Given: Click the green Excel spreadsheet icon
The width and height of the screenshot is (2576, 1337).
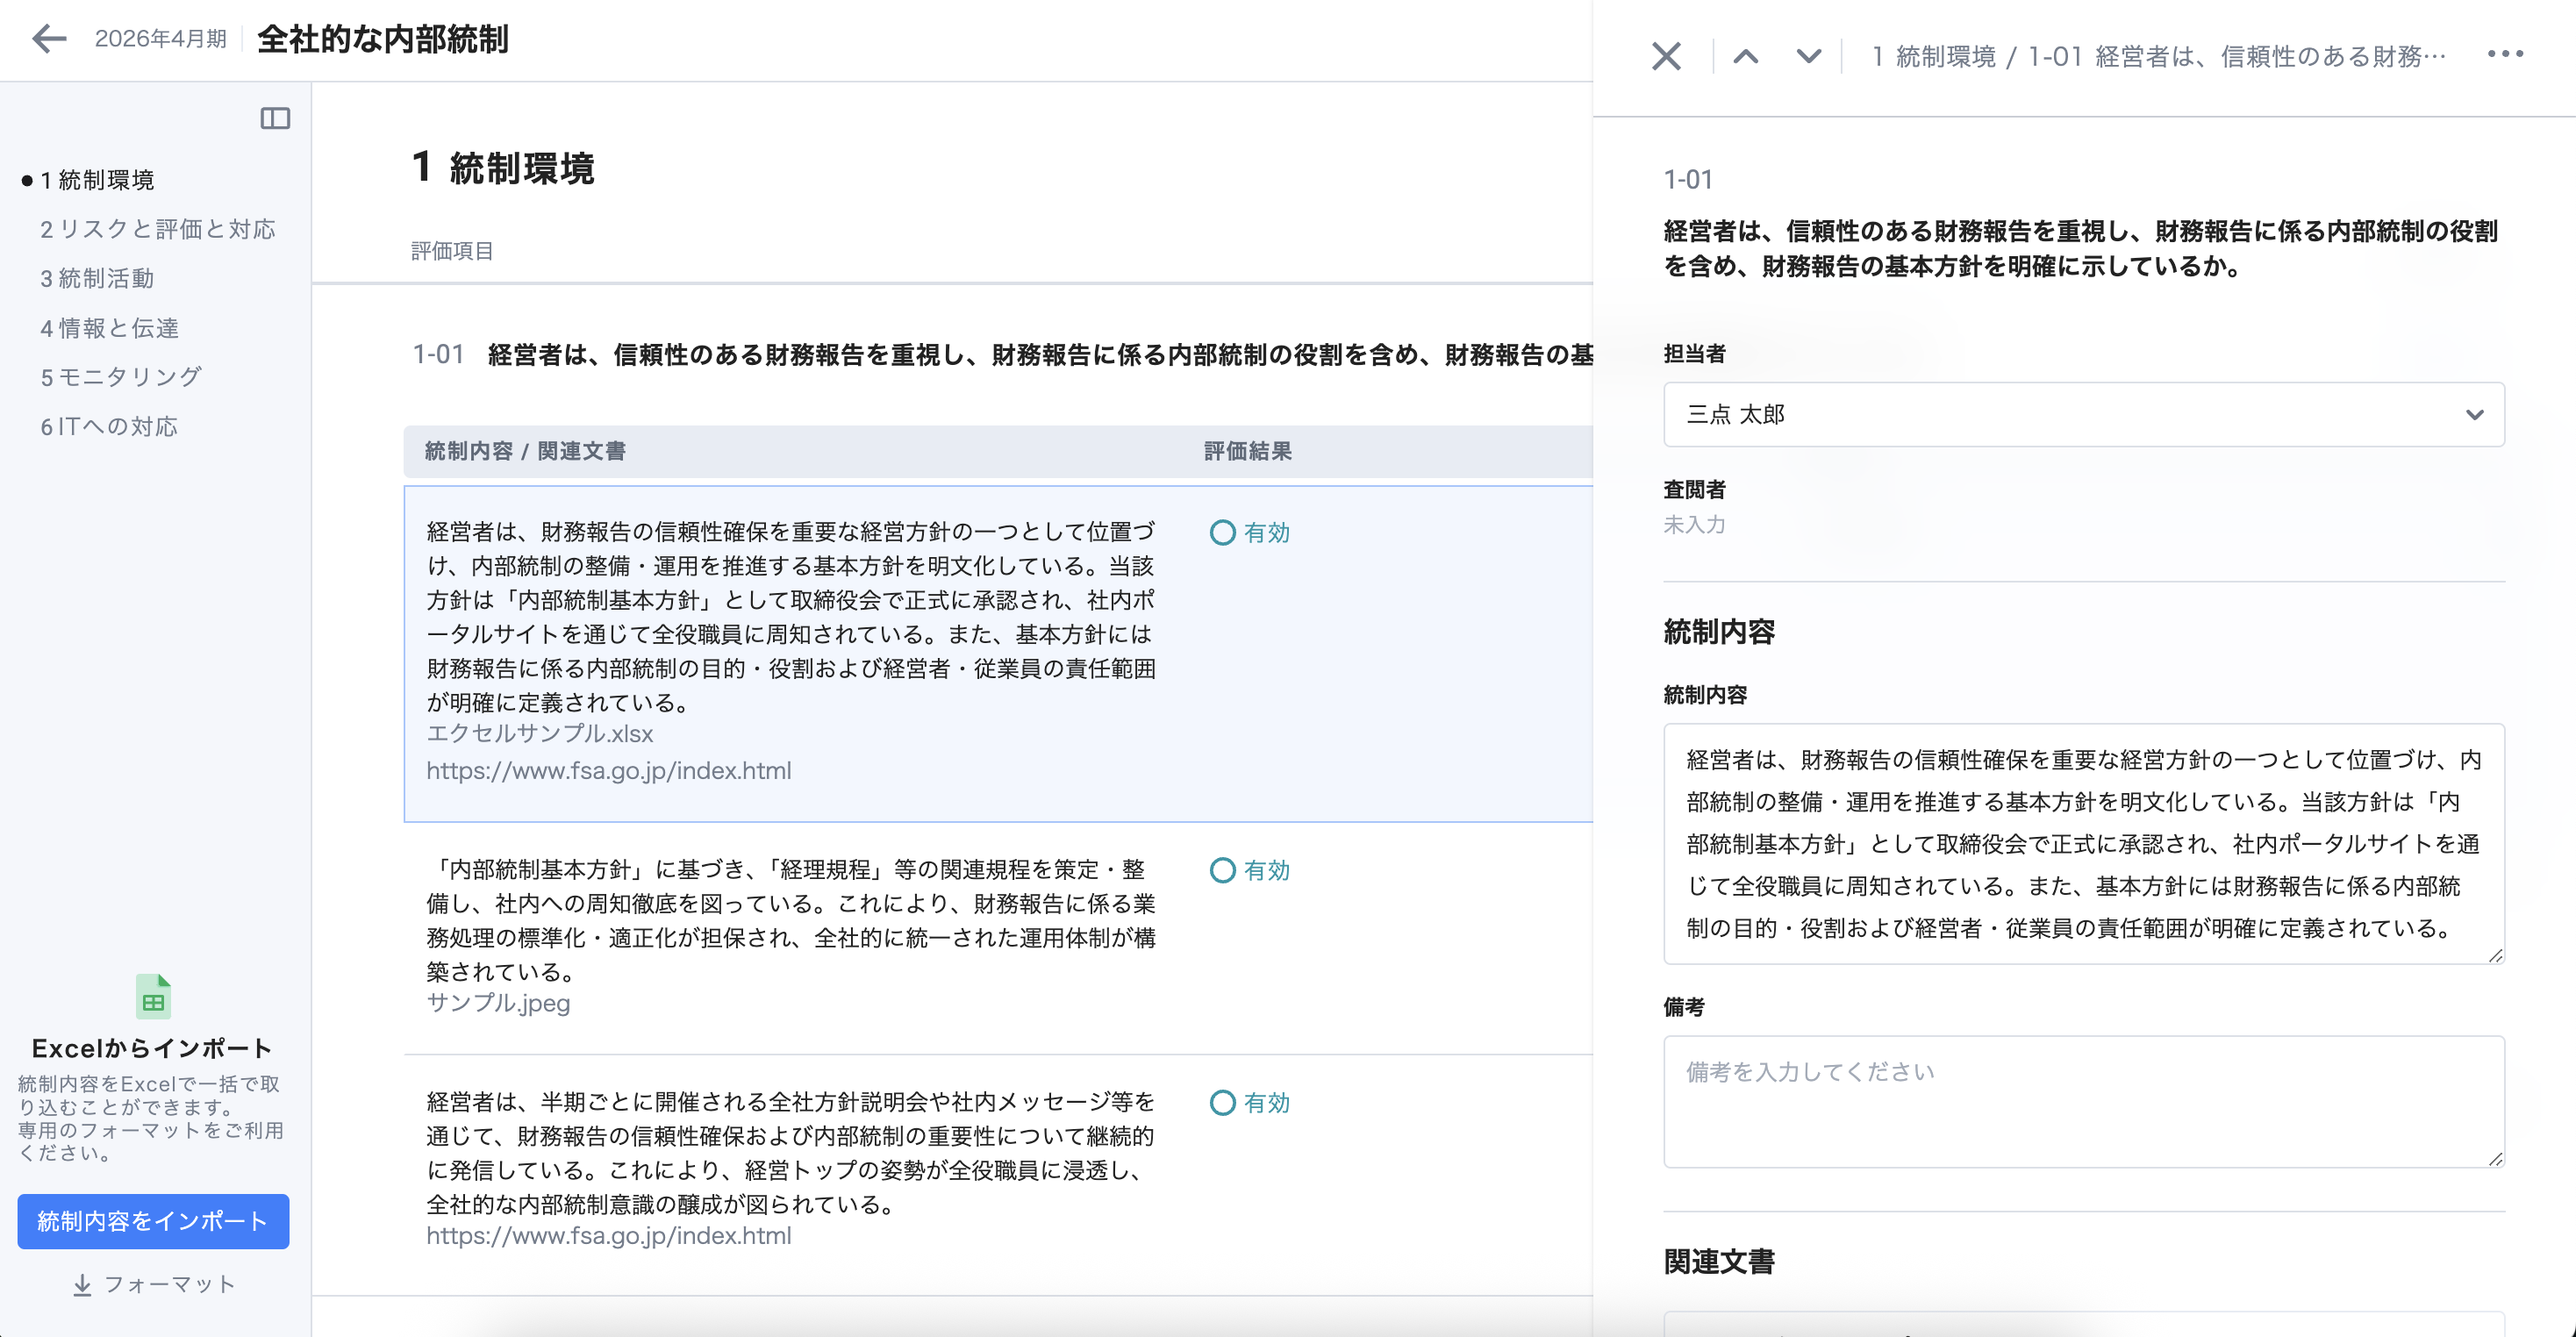Looking at the screenshot, I should (x=153, y=996).
